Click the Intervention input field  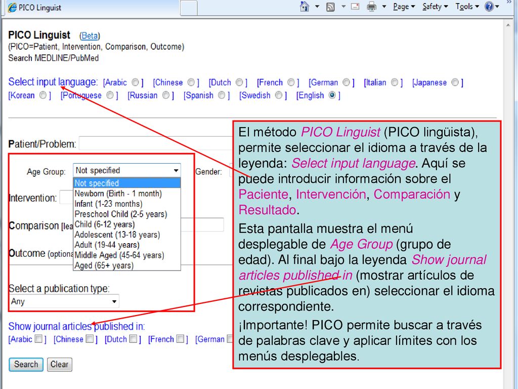66,198
